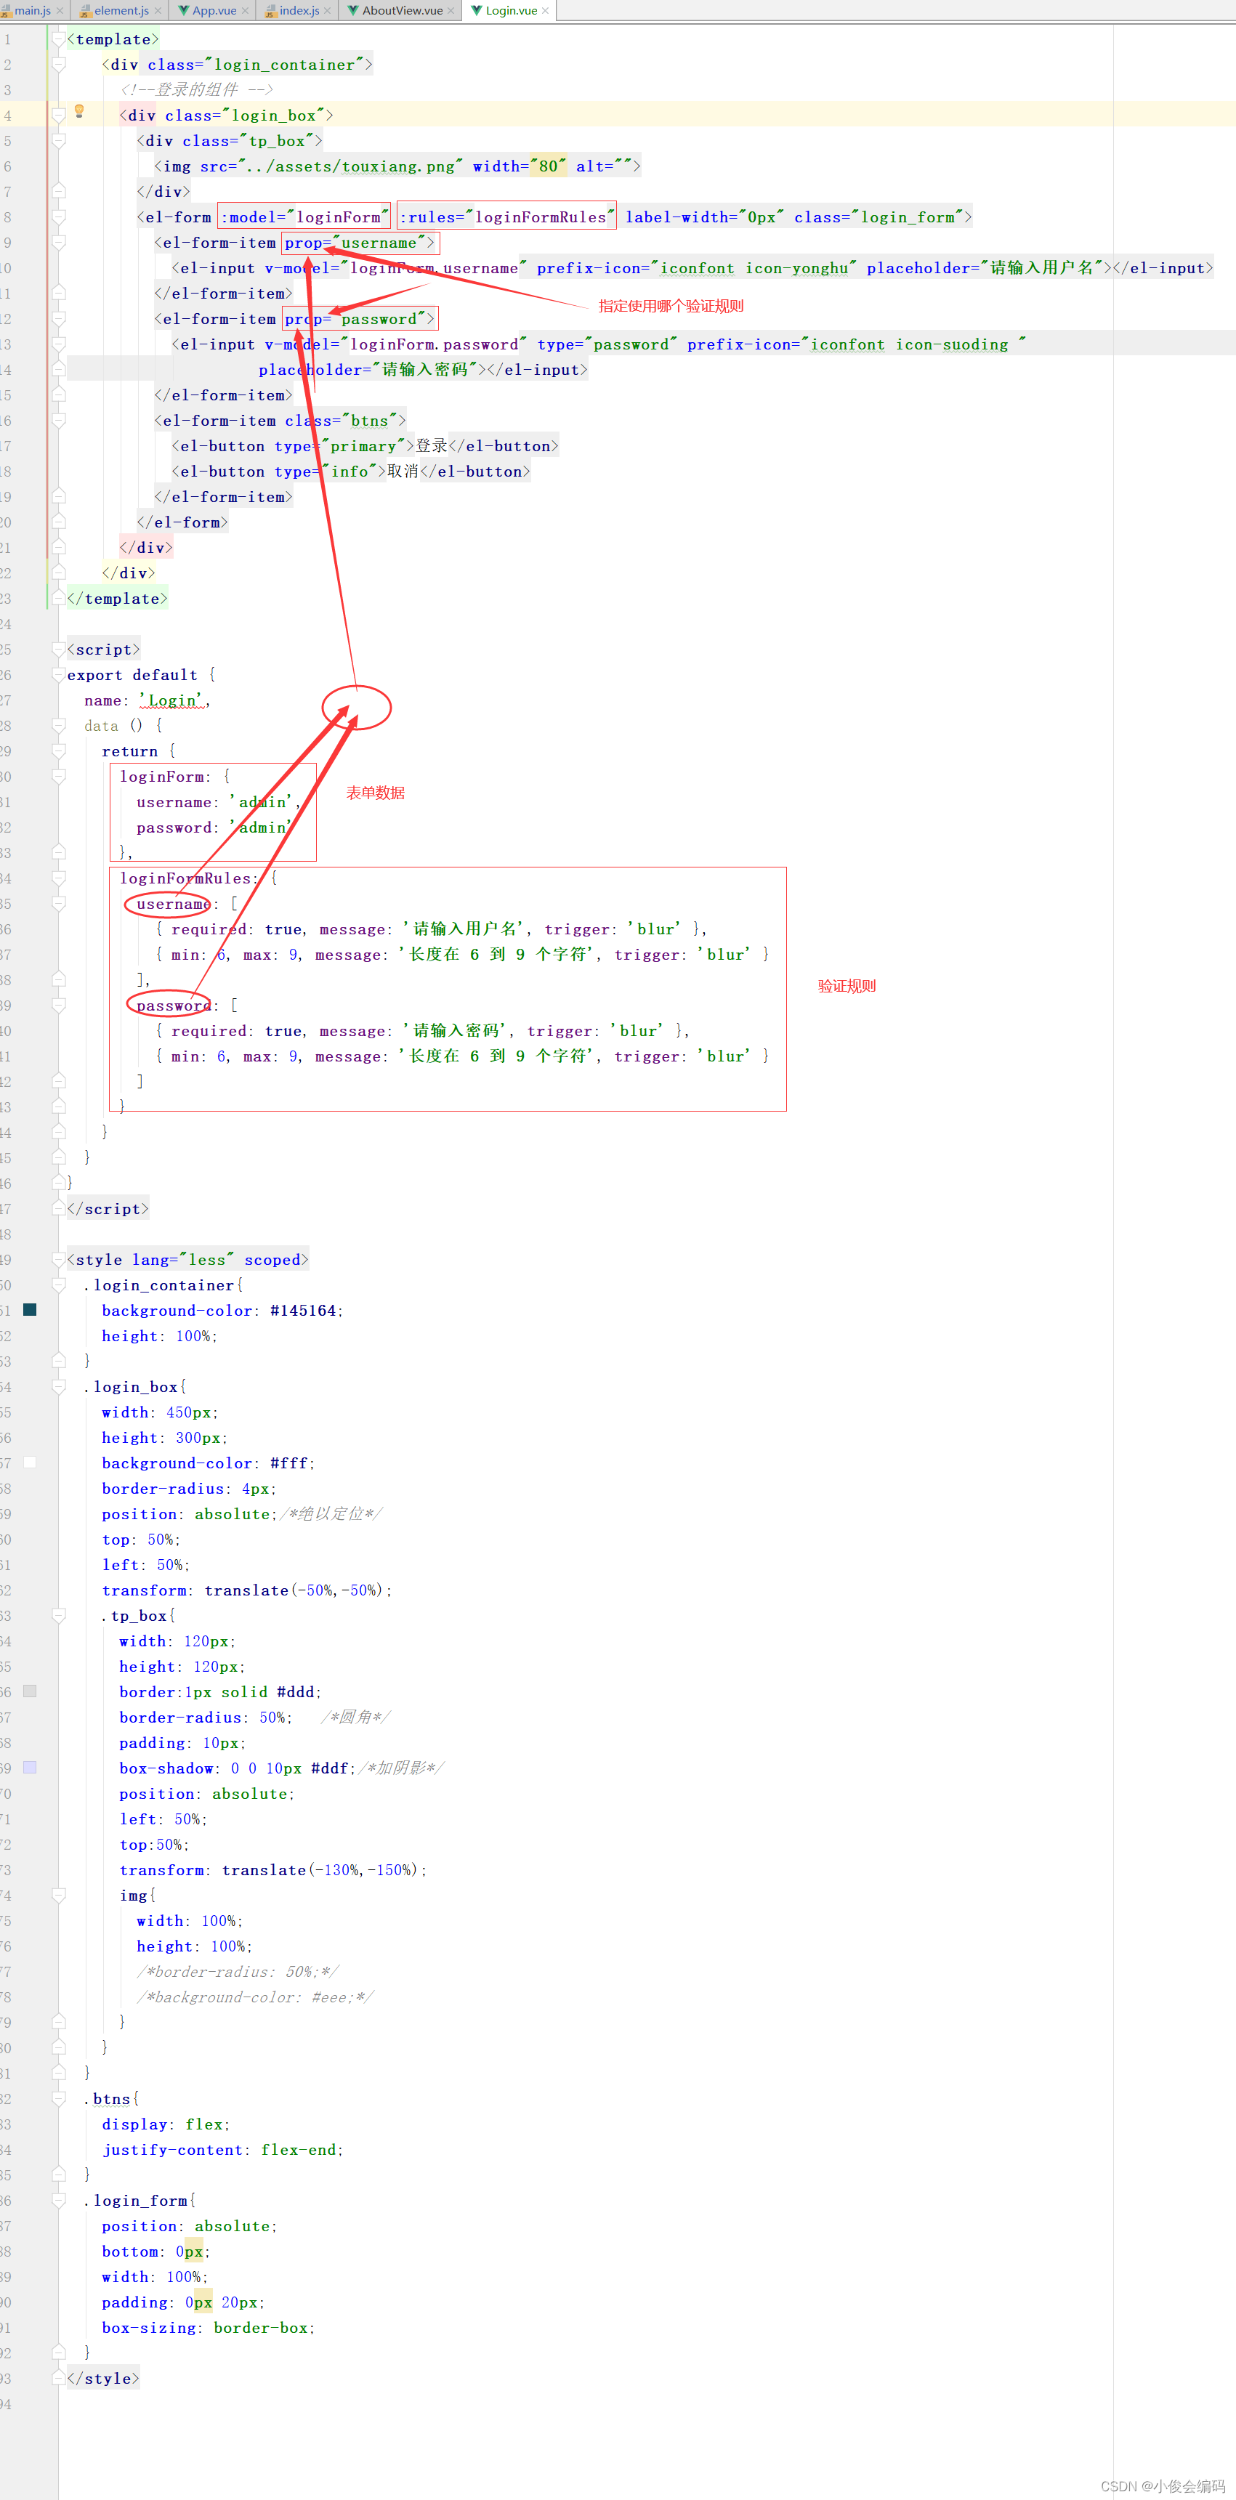Image resolution: width=1236 pixels, height=2500 pixels.
Task: Collapse the loginFormRules object fold
Action: click(x=58, y=878)
